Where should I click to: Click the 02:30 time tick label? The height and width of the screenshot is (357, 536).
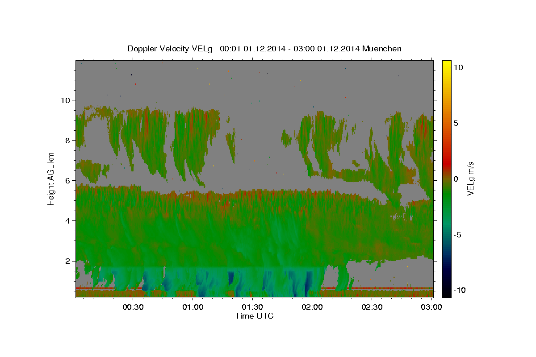pyautogui.click(x=372, y=307)
